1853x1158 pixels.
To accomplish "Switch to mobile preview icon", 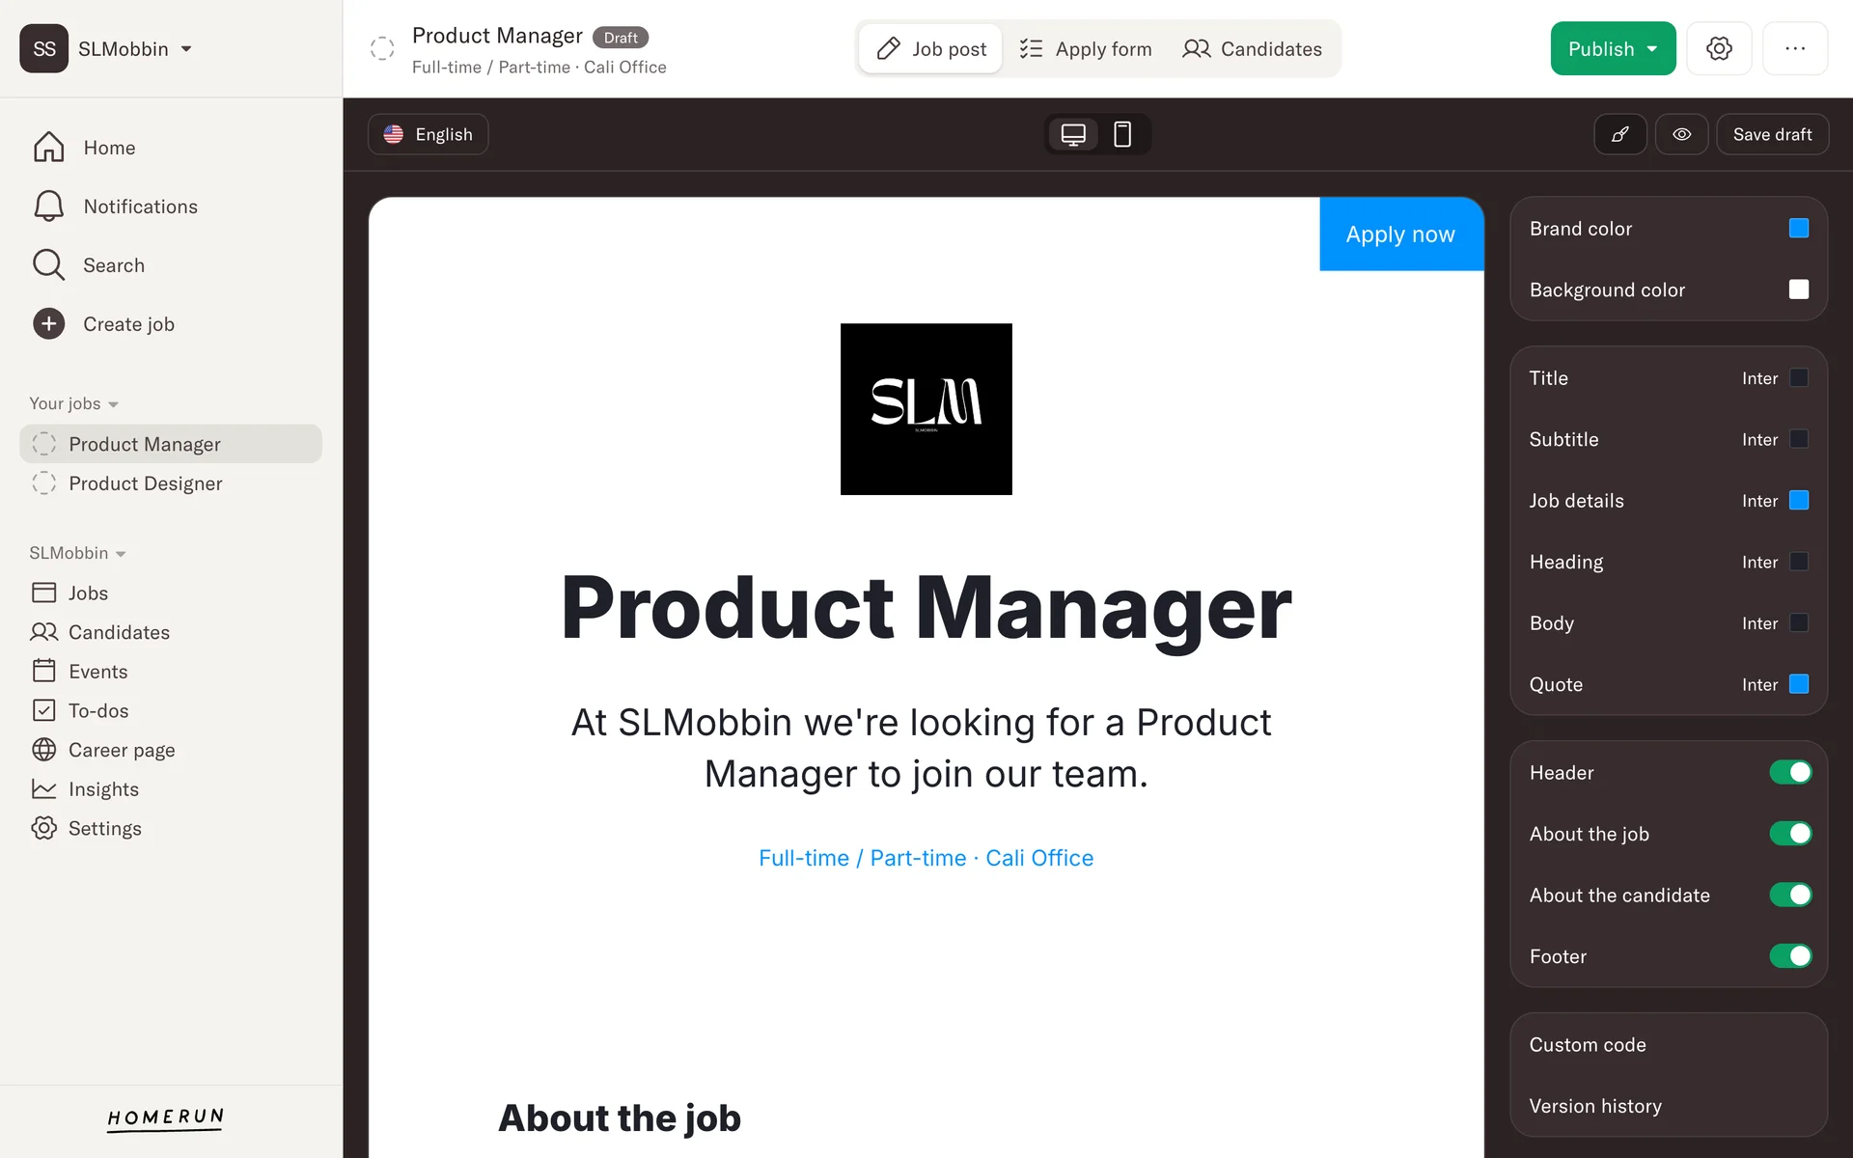I will click(x=1122, y=134).
